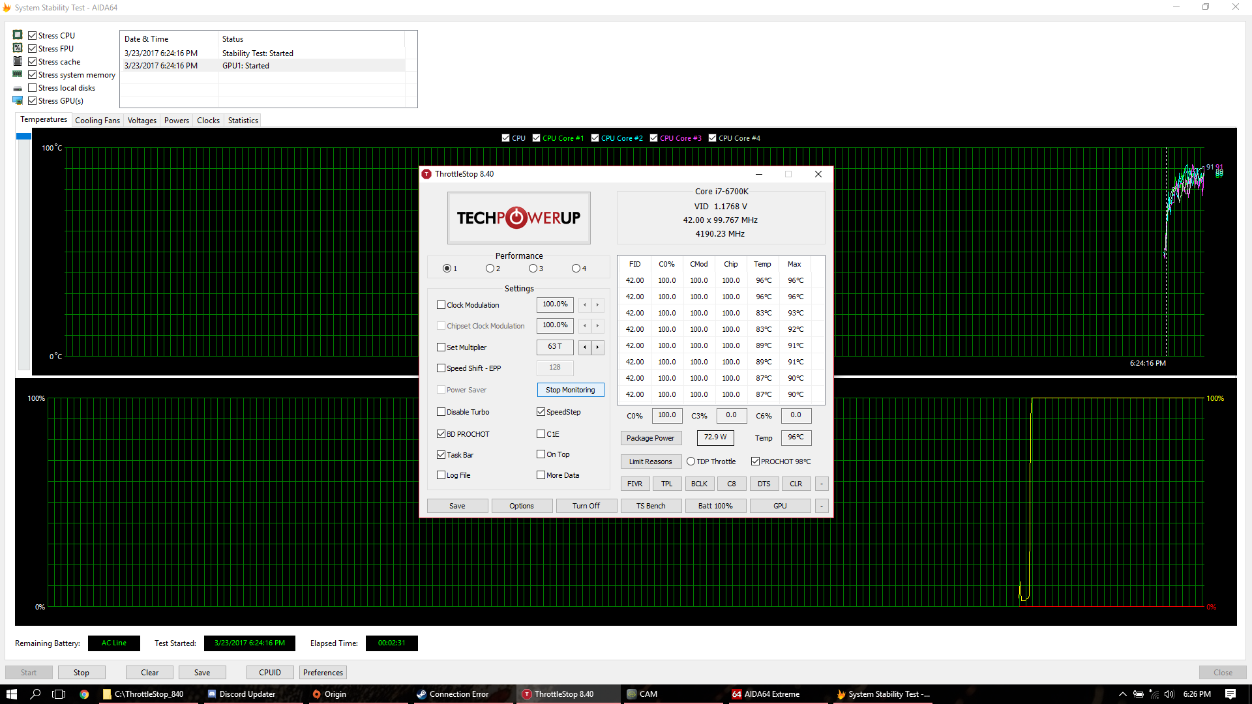This screenshot has height=704, width=1252.
Task: Show hidden tray icons chevron
Action: 1122,694
